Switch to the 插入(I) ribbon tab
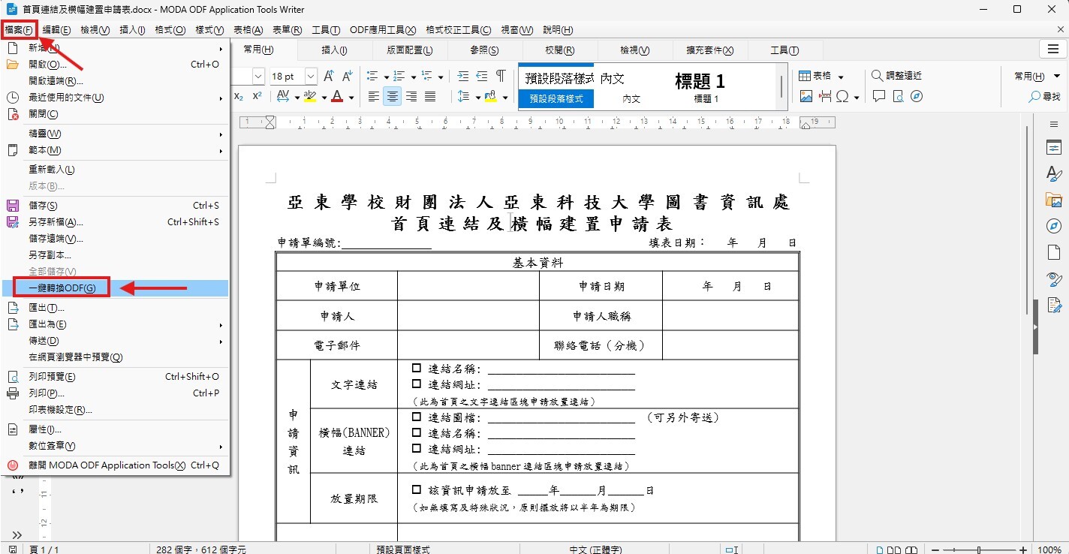Viewport: 1069px width, 554px height. pos(334,50)
